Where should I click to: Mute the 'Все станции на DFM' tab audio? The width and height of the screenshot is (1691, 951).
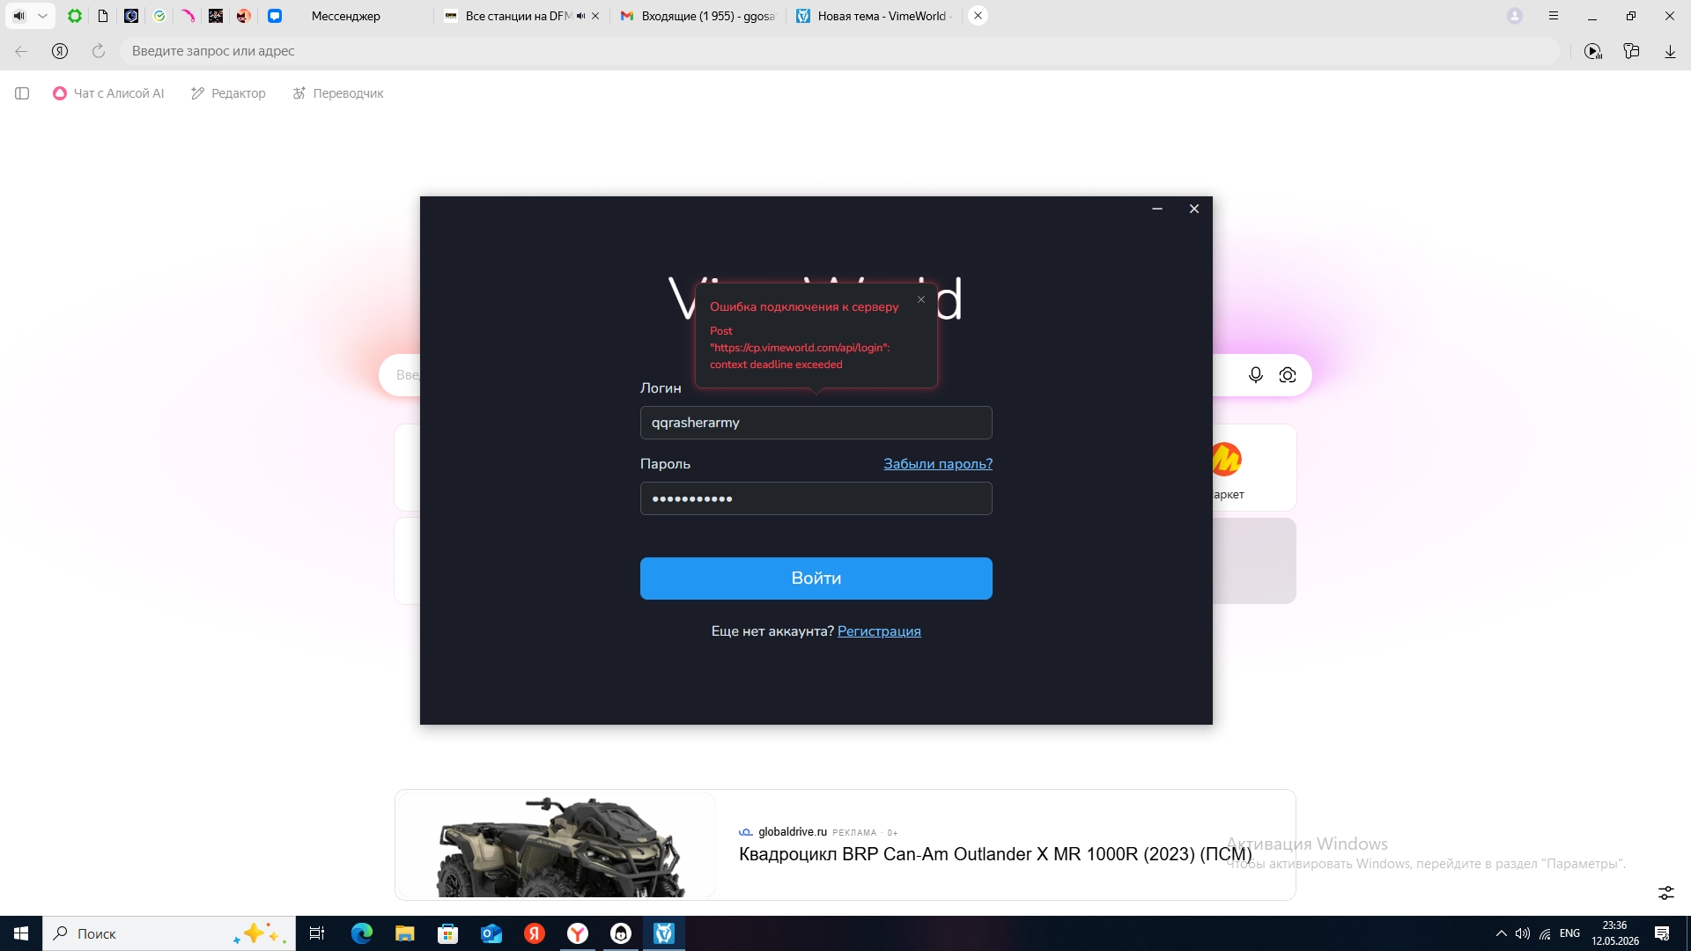[x=580, y=16]
